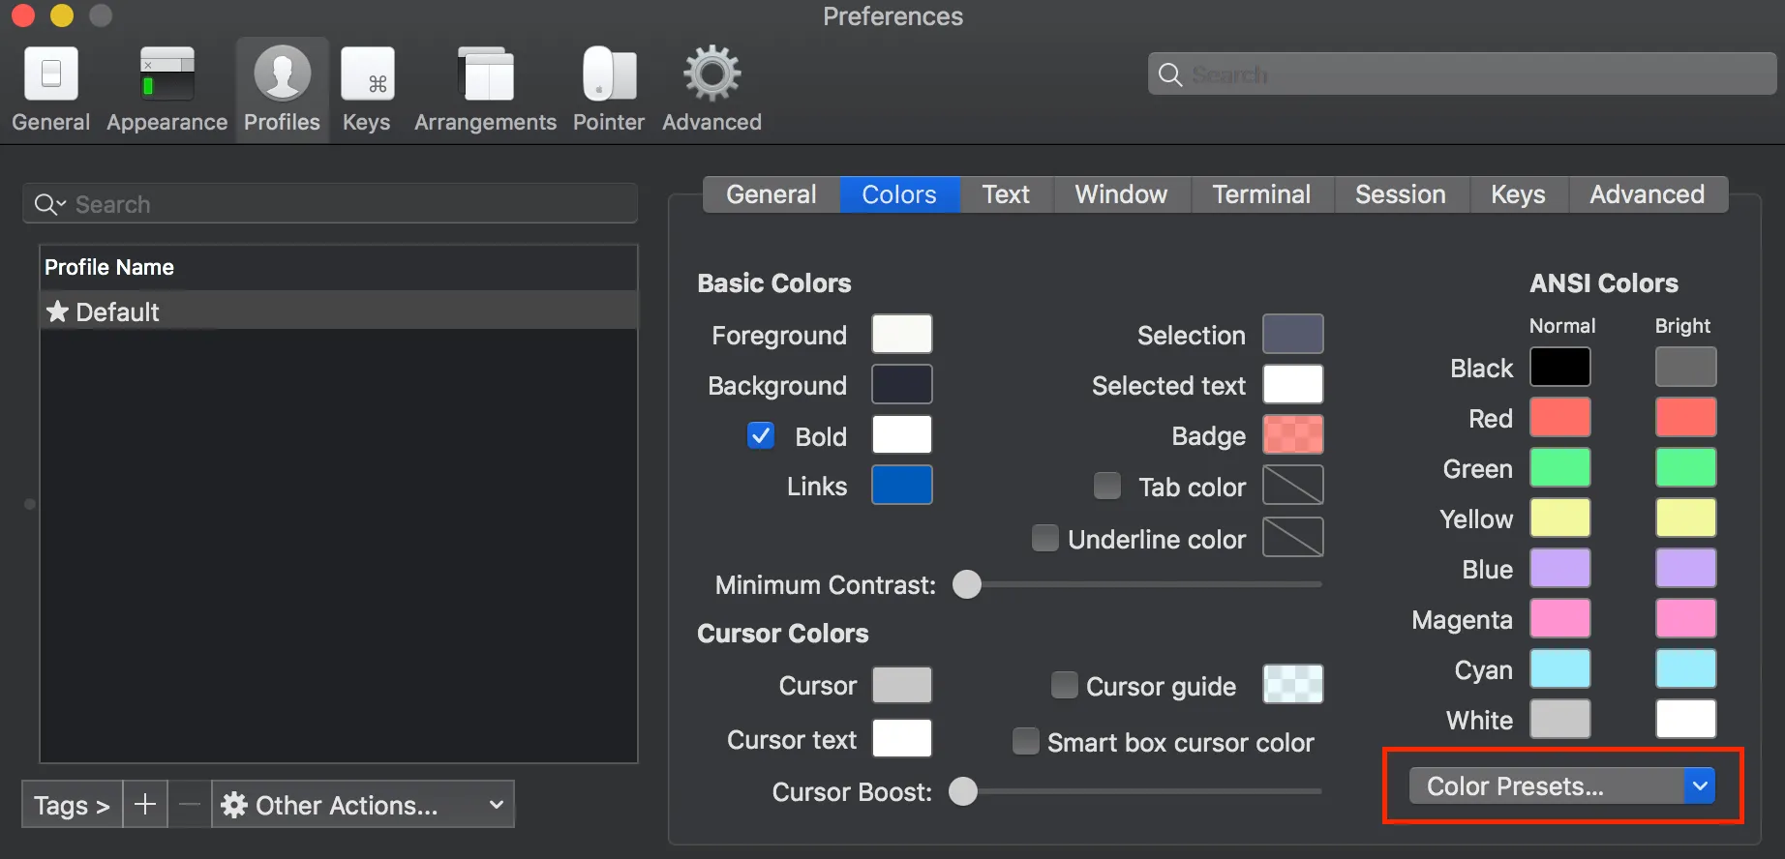Image resolution: width=1785 pixels, height=859 pixels.
Task: Open the ANSI Bright Green swatch
Action: 1686,467
